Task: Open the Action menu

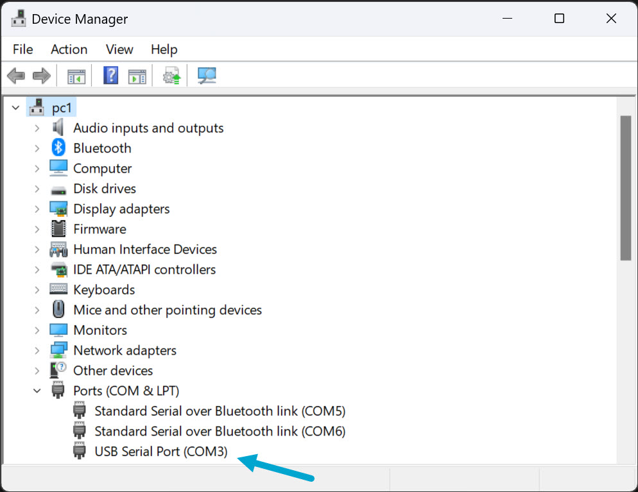Action: pos(69,49)
